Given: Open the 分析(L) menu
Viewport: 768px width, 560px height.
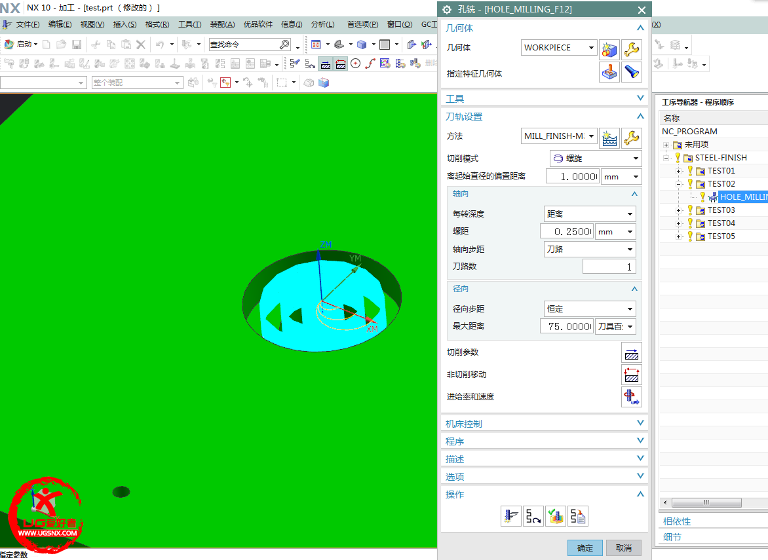Looking at the screenshot, I should [323, 24].
